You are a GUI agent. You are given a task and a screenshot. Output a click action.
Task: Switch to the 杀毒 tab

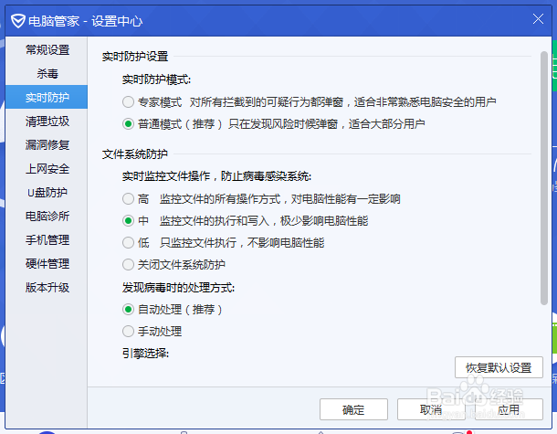coord(47,74)
